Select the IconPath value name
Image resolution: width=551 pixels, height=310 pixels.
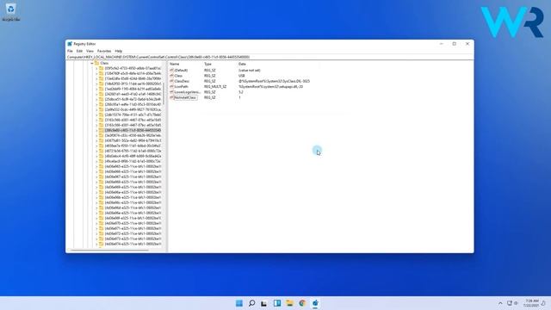(182, 86)
